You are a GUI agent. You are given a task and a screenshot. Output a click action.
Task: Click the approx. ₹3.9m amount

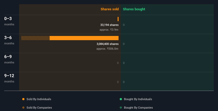click(x=109, y=30)
